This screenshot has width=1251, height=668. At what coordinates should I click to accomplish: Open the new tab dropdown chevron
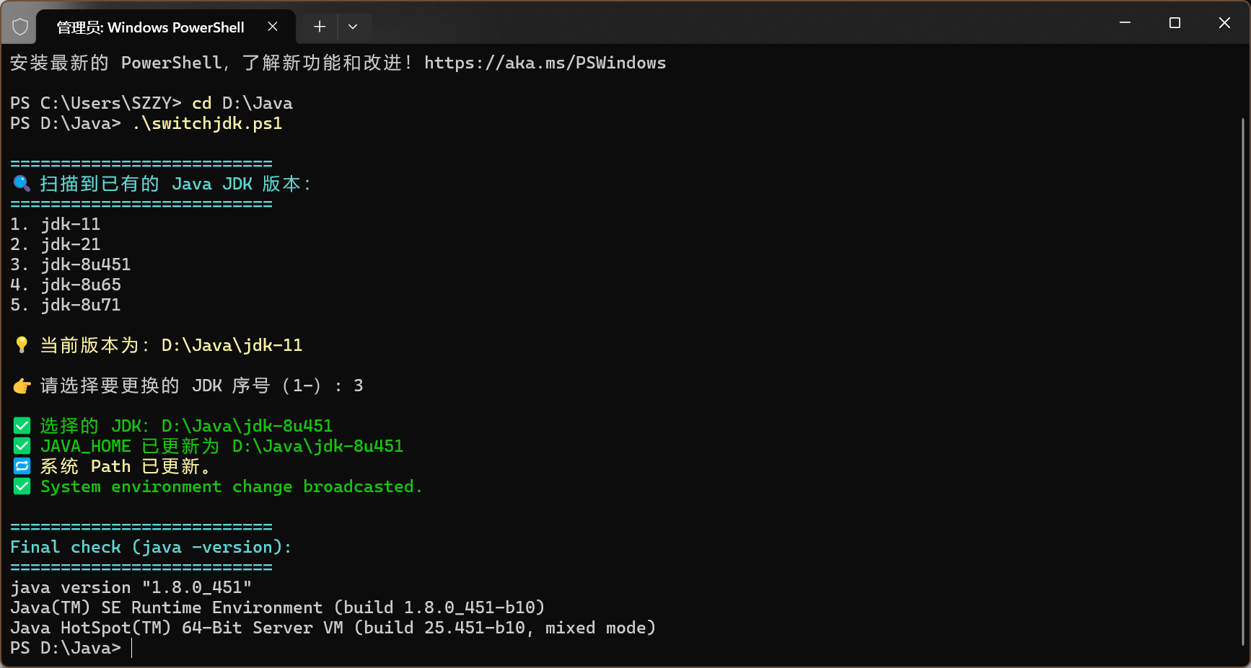[x=354, y=26]
